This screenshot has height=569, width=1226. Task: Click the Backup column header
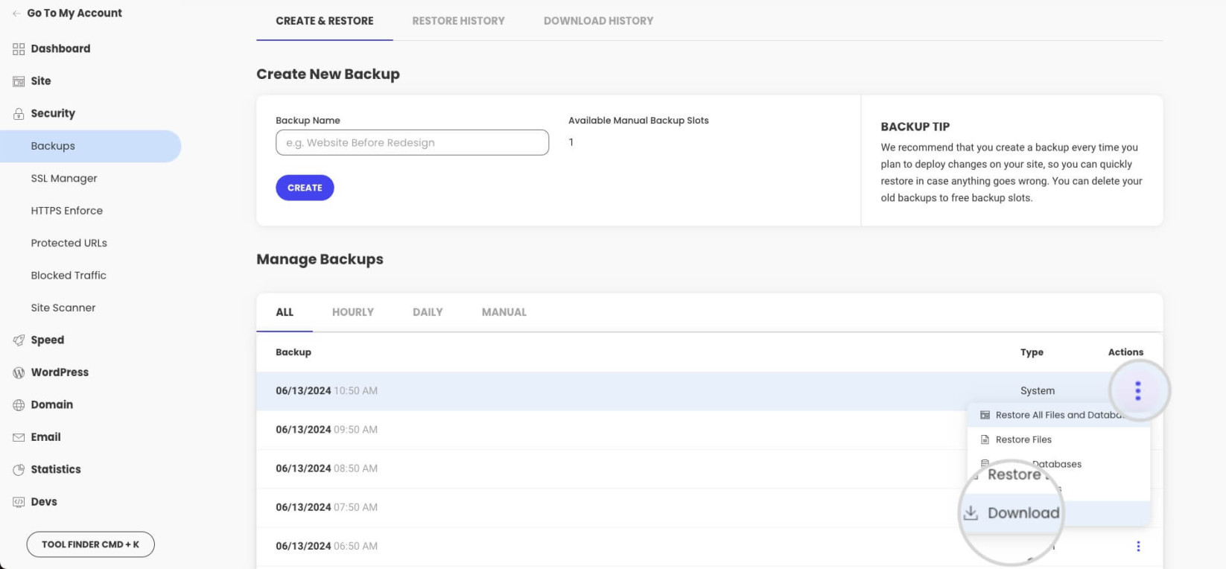tap(293, 352)
